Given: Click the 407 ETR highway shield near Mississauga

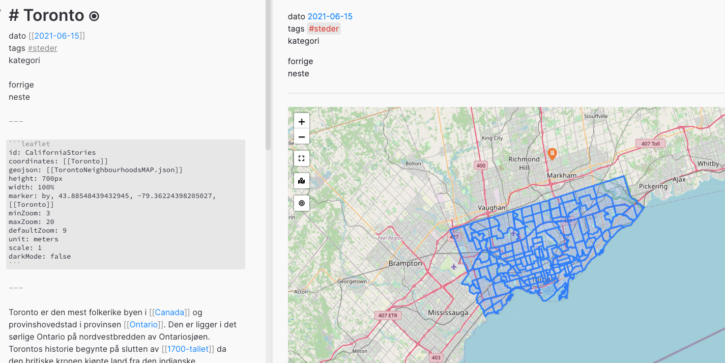Looking at the screenshot, I should (x=388, y=316).
